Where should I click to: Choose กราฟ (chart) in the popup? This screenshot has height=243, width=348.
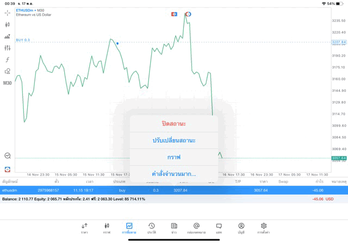point(174,157)
